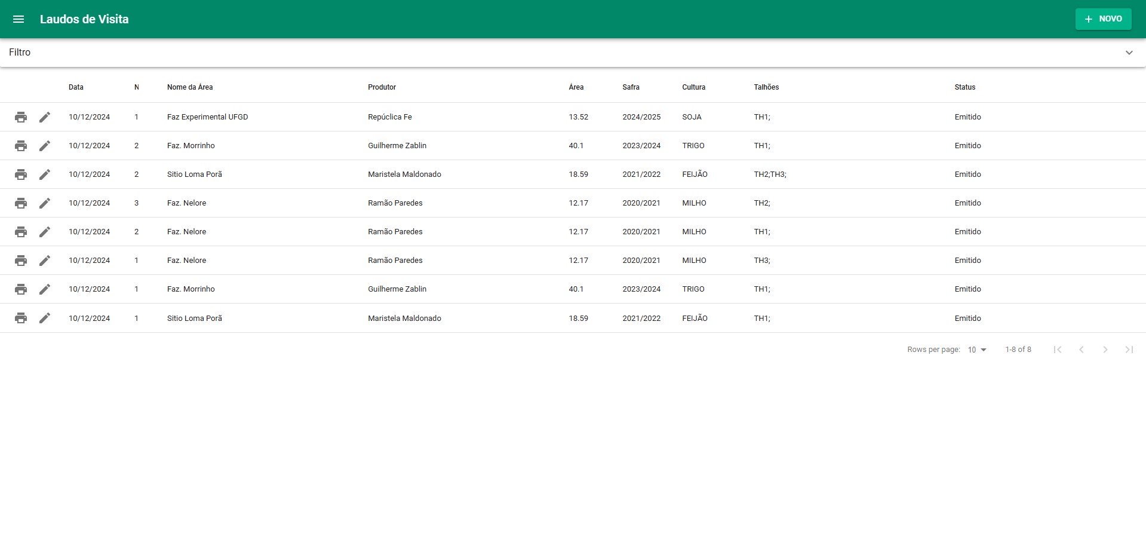
Task: Edit the last row's Sitio Loma Porã report
Action: point(45,318)
